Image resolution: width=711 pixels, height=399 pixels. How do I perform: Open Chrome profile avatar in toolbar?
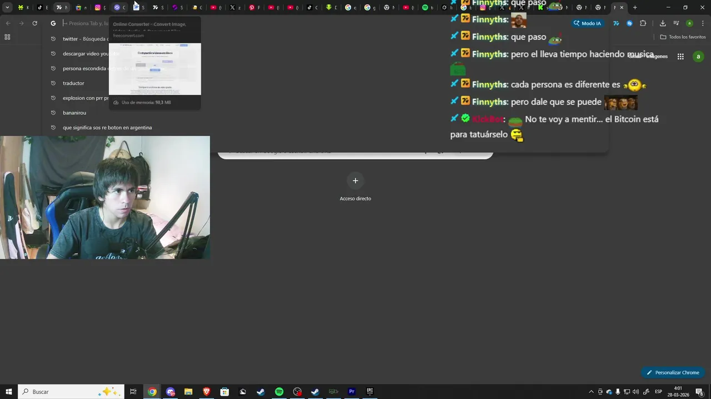[689, 23]
